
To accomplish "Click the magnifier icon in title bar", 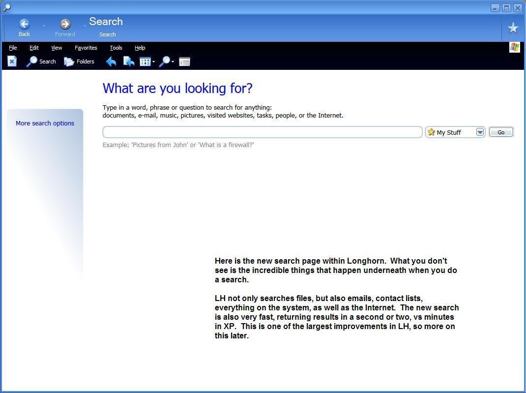I will [6, 7].
